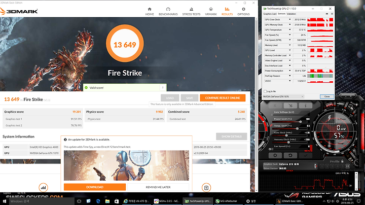365x205 pixels.
Task: Switch to the Results tab
Action: 227,11
